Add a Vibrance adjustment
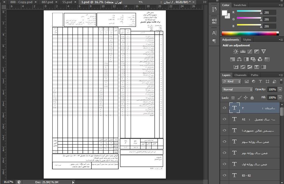The height and width of the screenshot is (184, 284). point(264,52)
